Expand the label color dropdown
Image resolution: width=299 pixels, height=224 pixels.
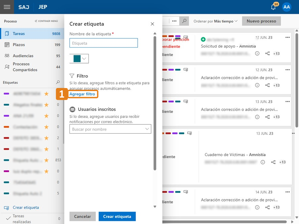pyautogui.click(x=84, y=59)
